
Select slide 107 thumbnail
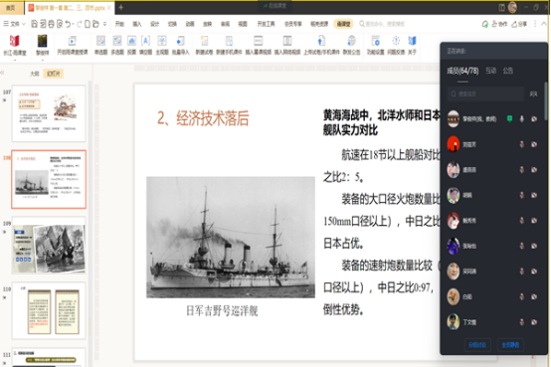pos(49,113)
